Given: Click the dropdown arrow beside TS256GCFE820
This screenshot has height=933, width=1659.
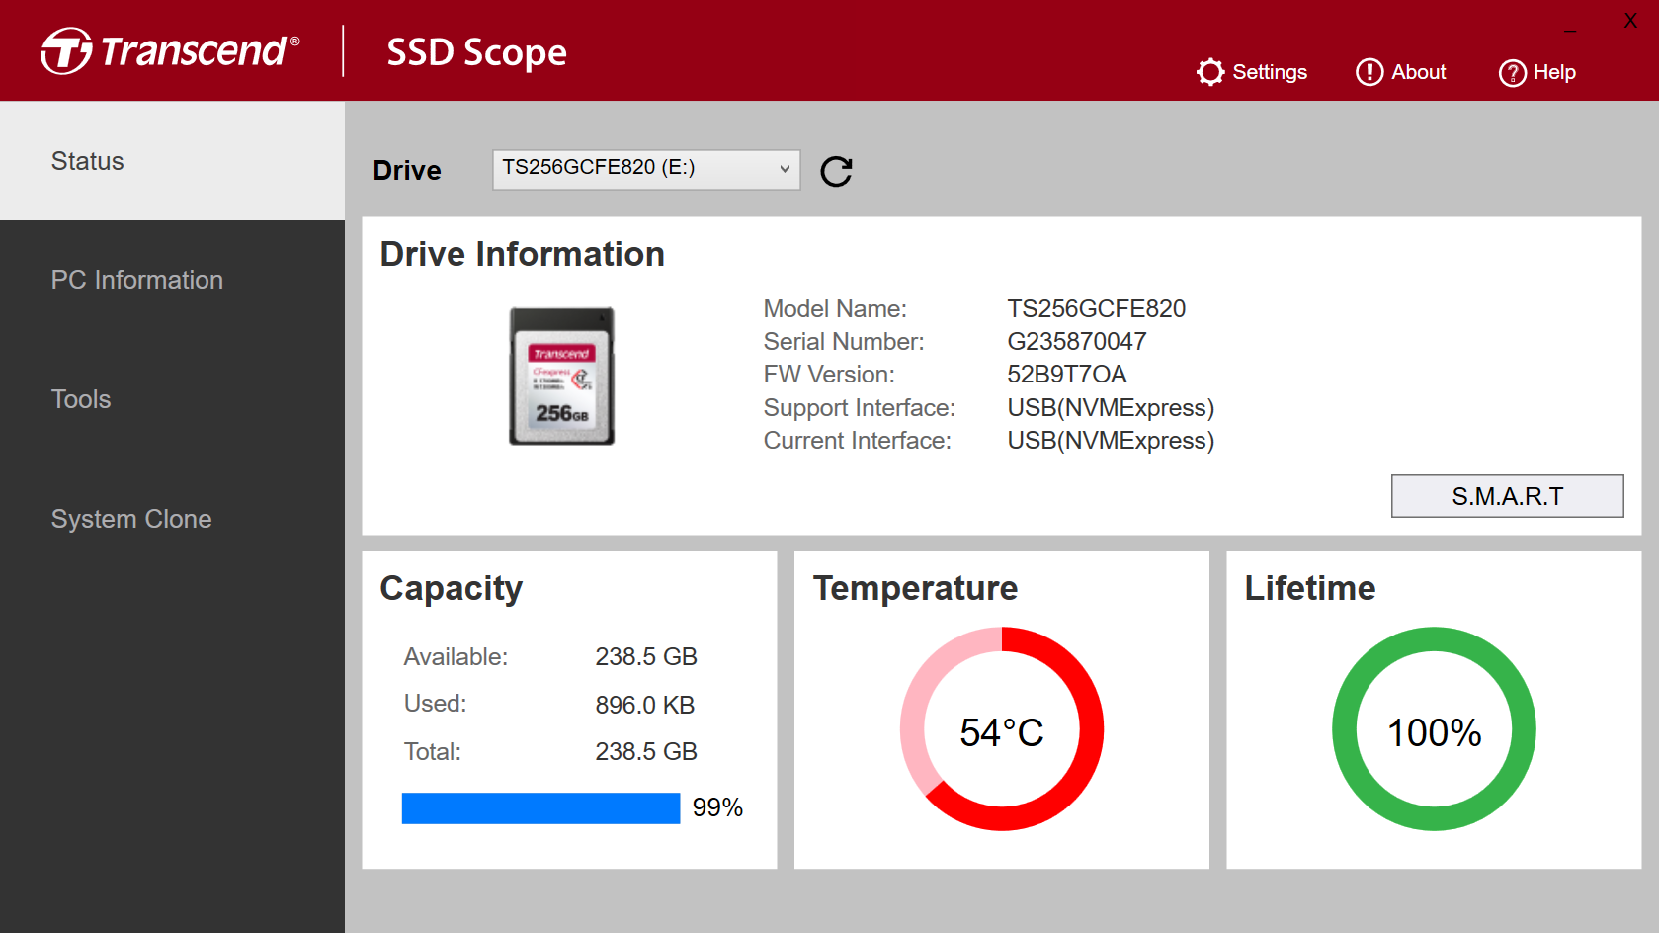Looking at the screenshot, I should coord(785,169).
